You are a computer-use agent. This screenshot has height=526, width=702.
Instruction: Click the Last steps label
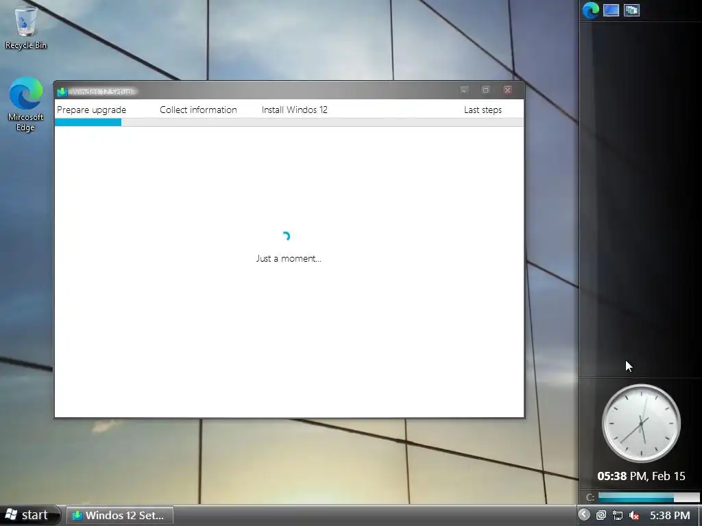tap(483, 110)
